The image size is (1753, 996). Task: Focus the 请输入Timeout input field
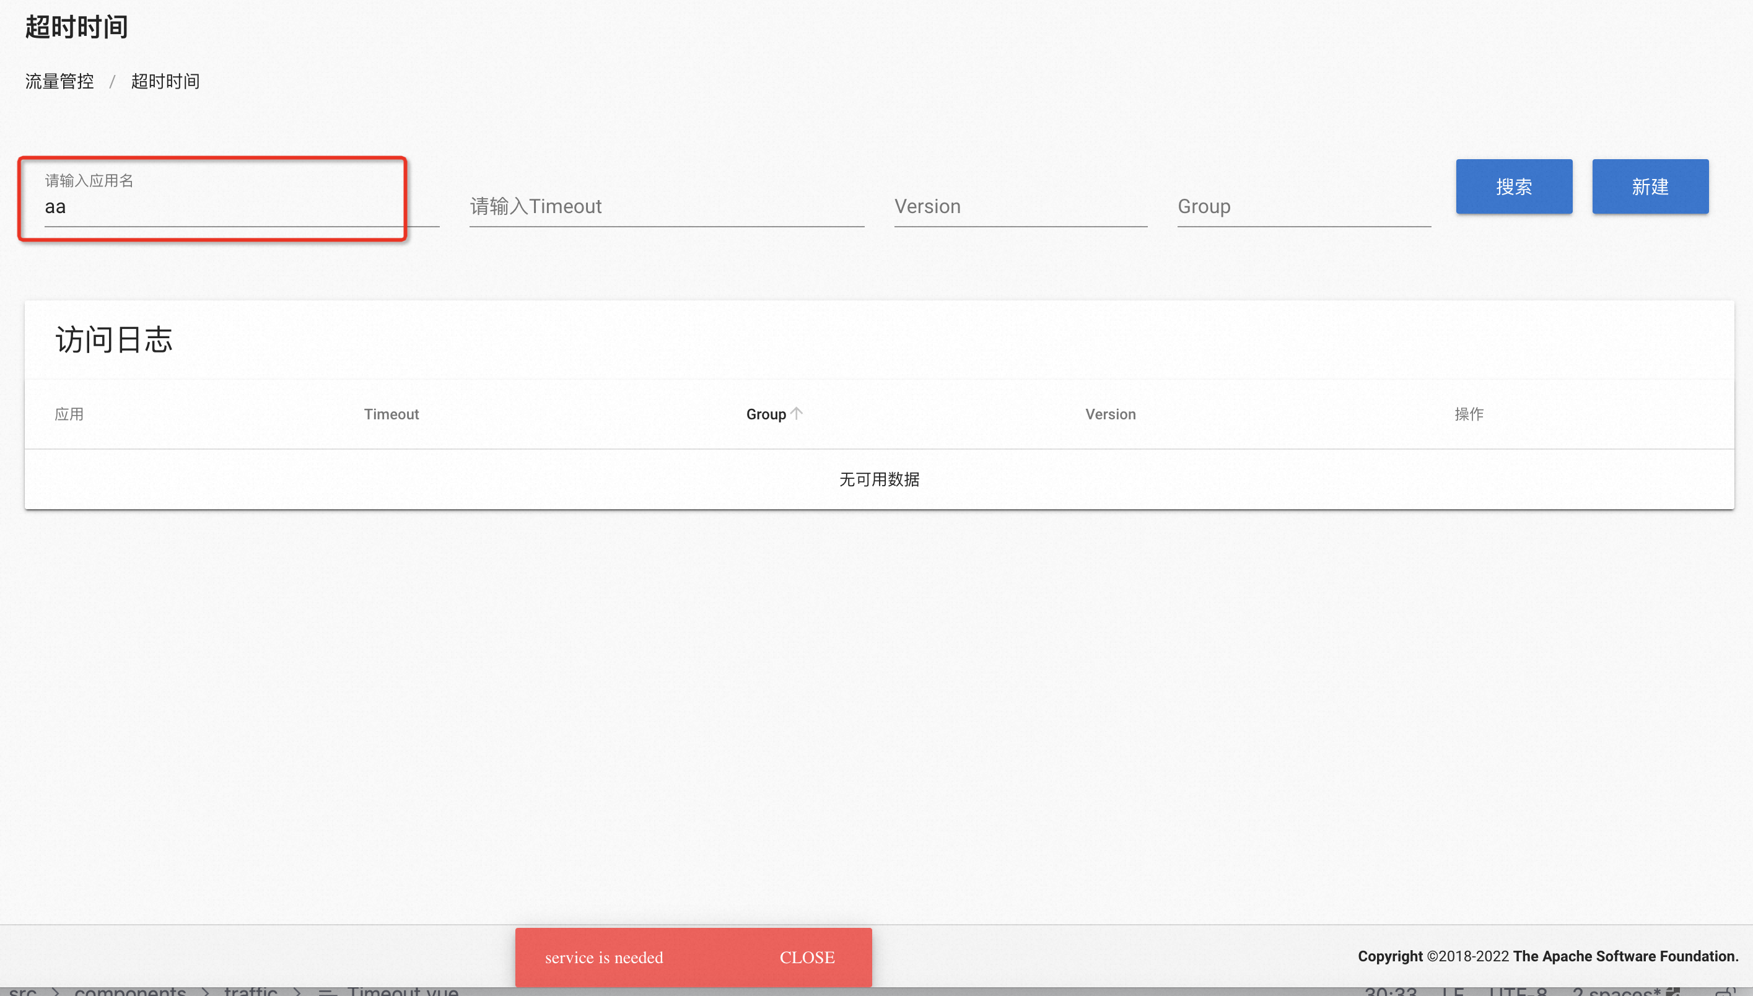pyautogui.click(x=666, y=207)
